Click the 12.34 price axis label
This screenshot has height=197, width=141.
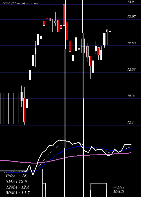point(131,96)
